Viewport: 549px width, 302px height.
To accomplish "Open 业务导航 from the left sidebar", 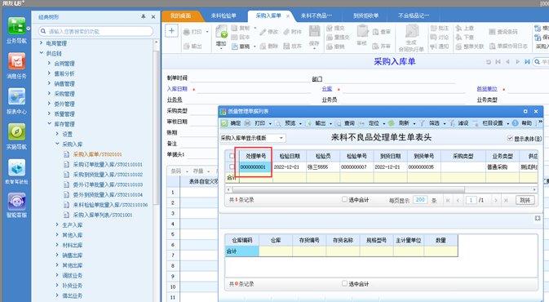I will 16,30.
